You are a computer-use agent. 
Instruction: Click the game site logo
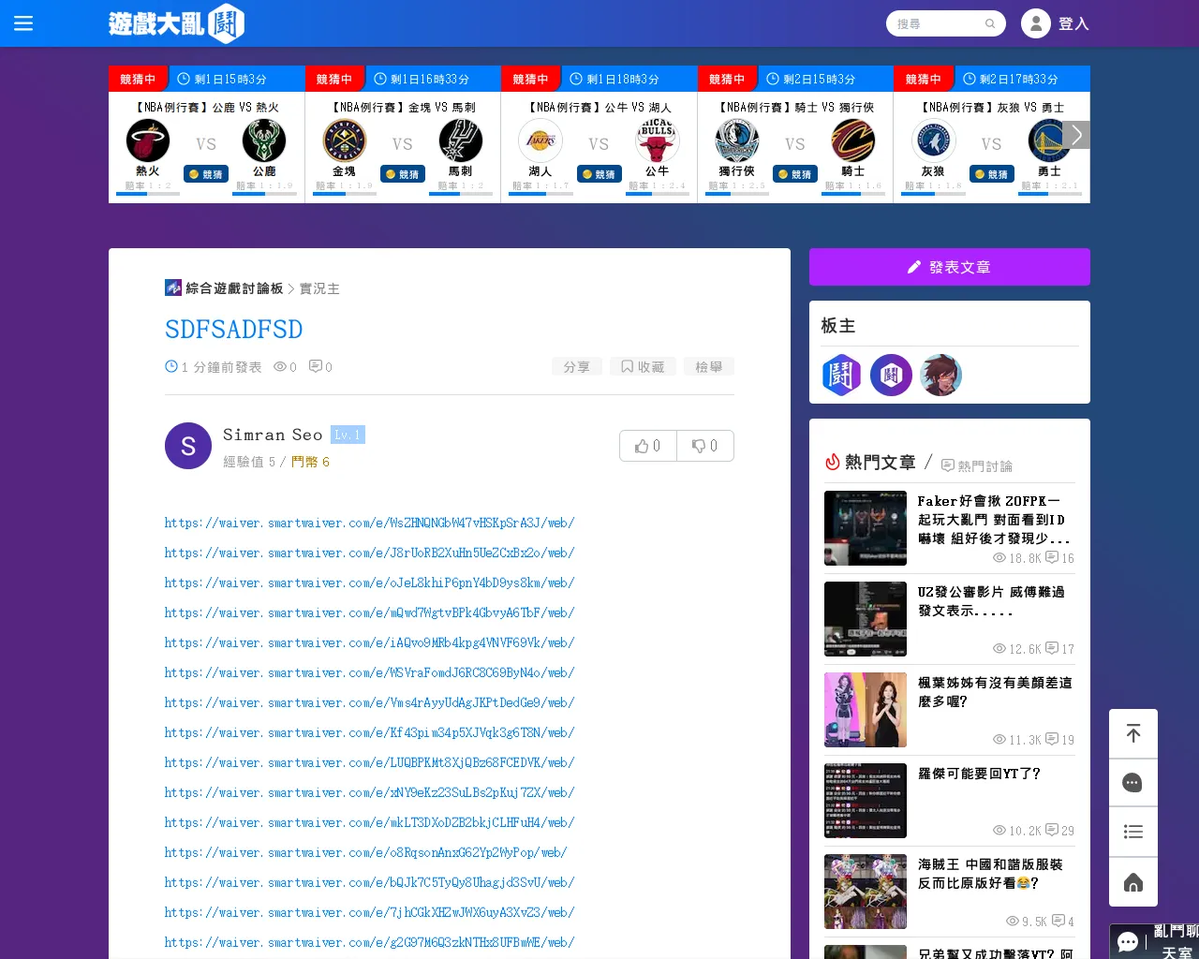[x=176, y=23]
